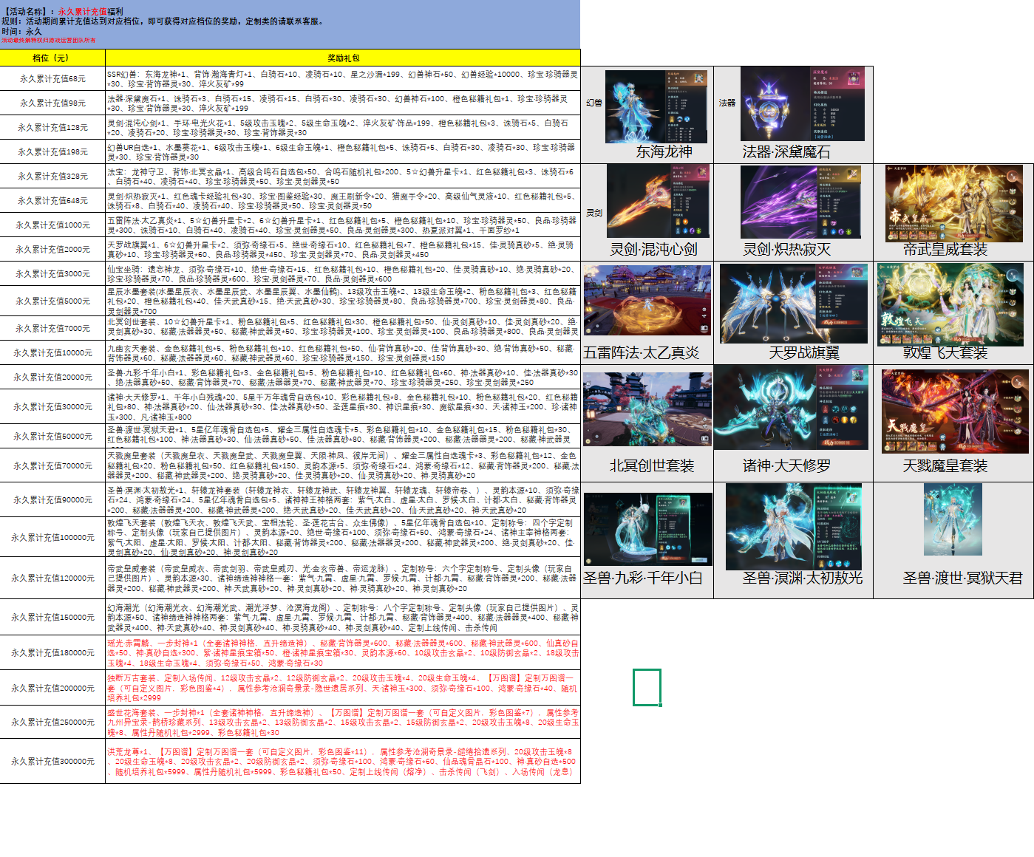The height and width of the screenshot is (857, 1034).
Task: Click the 法器·深黛魔石 artifact image
Action: coord(802,104)
